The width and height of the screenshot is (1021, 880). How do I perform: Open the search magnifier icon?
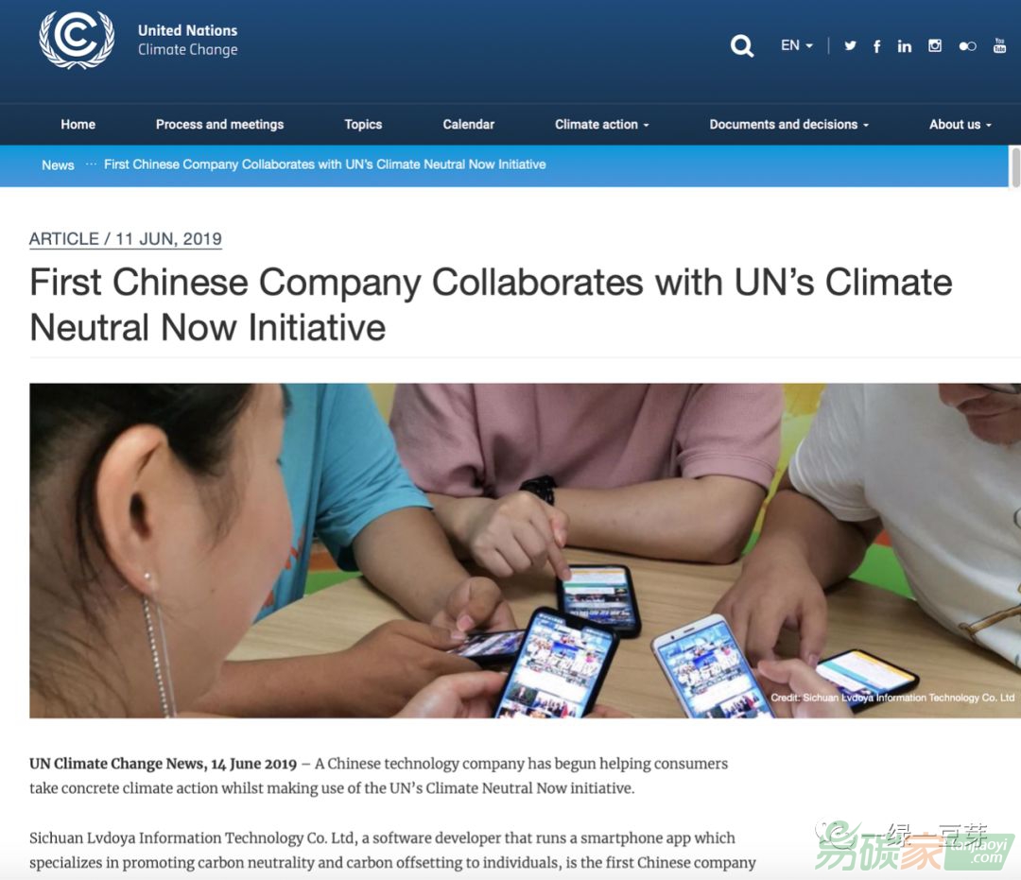742,45
